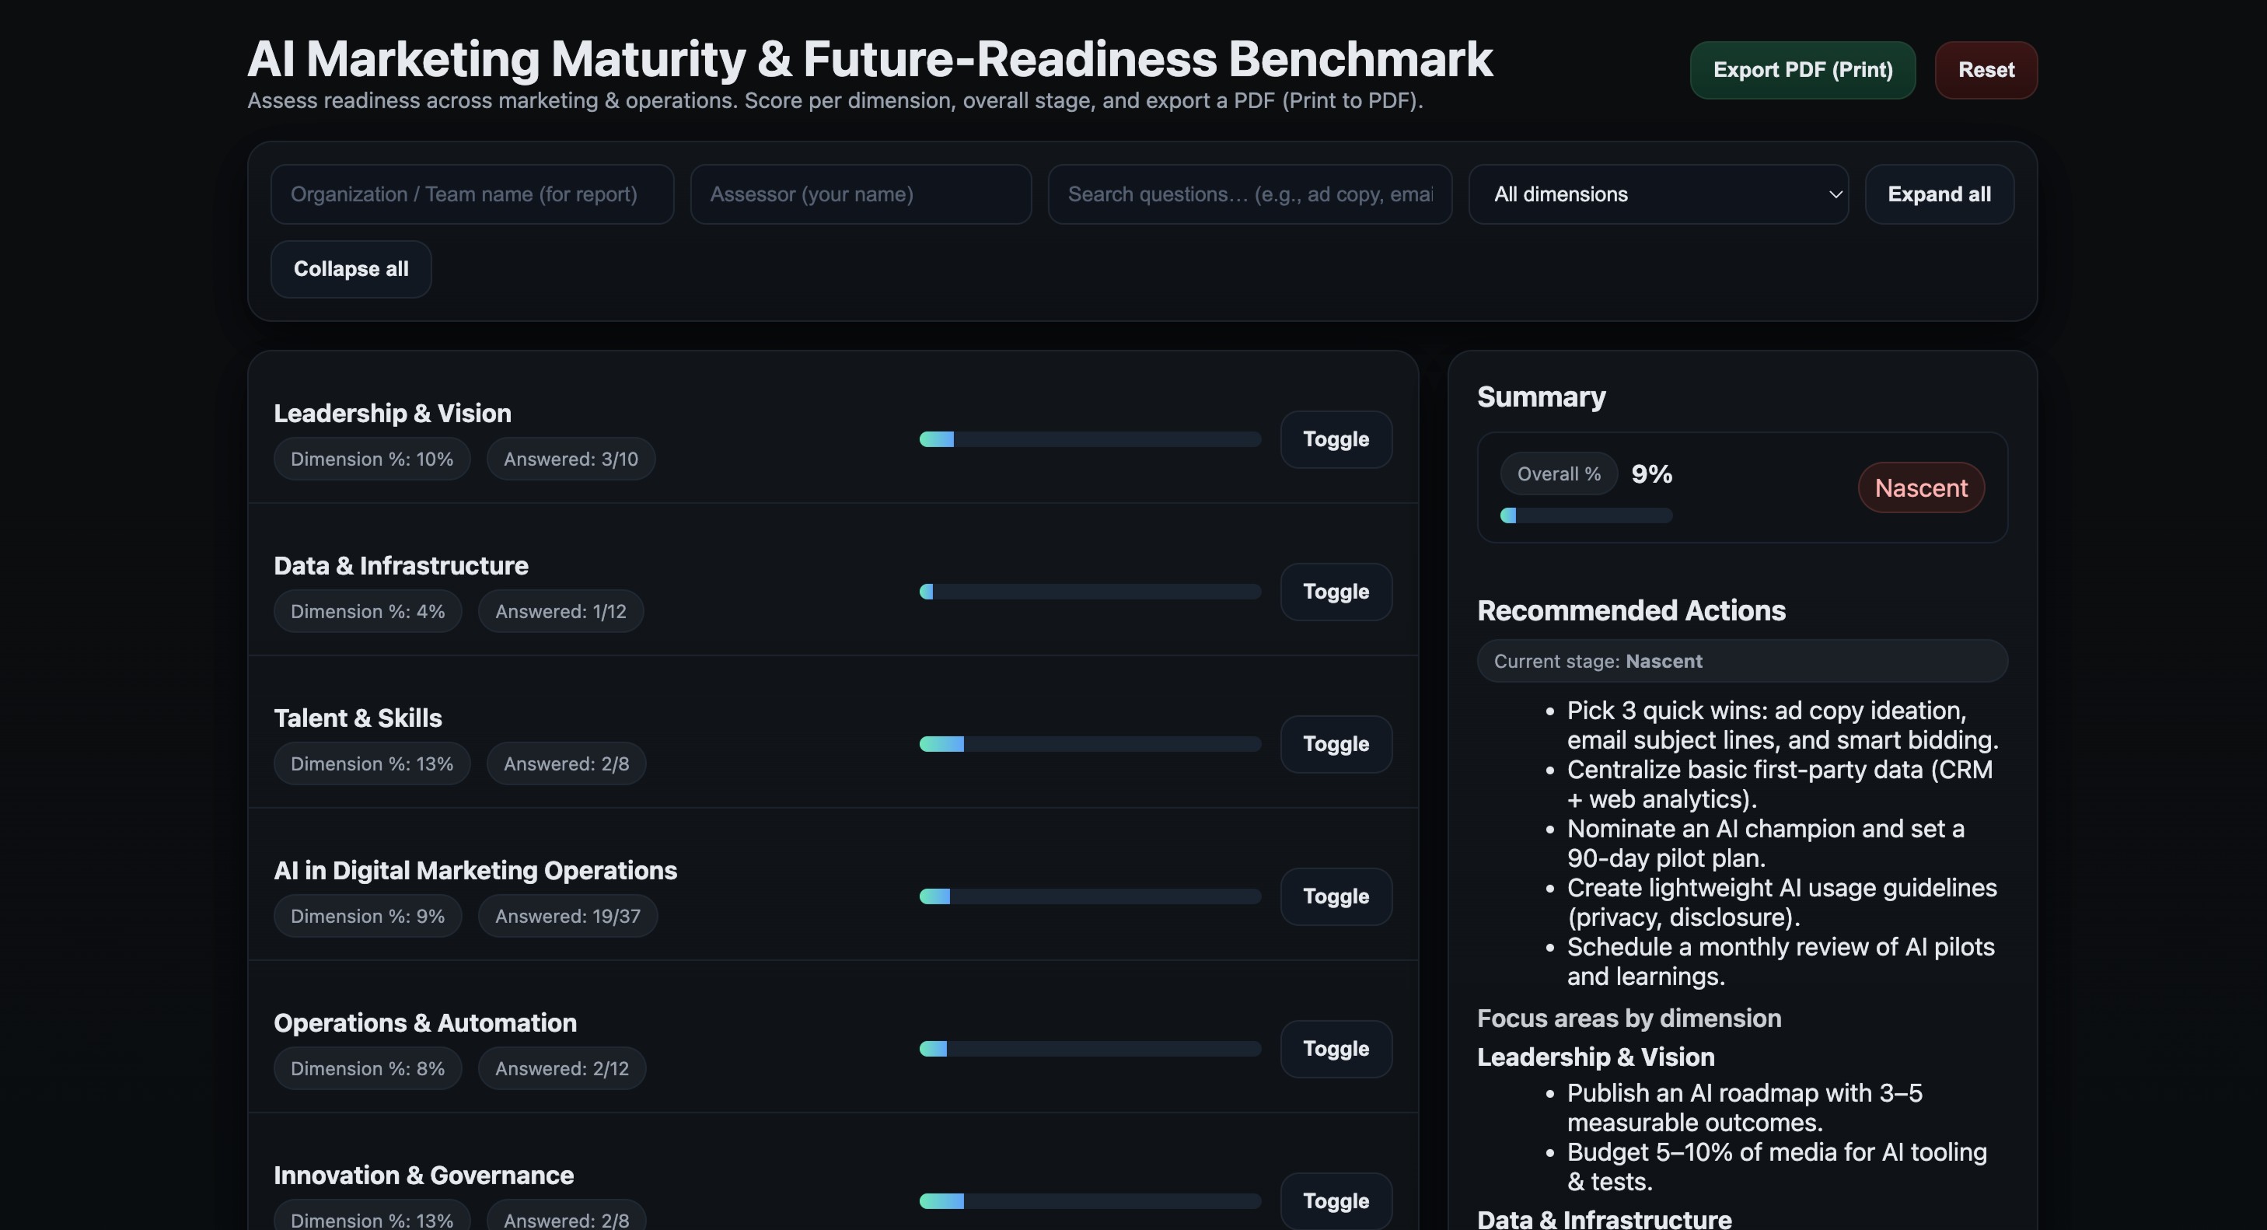This screenshot has height=1230, width=2267.
Task: Click the Search questions field
Action: [1249, 194]
